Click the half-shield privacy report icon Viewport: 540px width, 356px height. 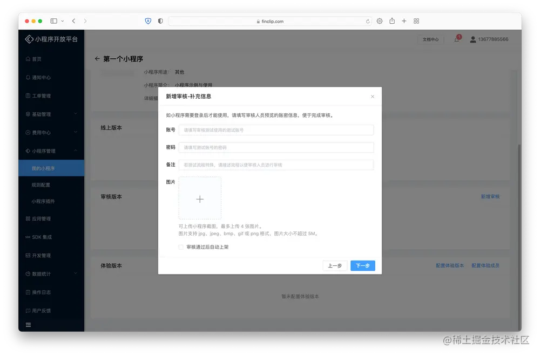pos(160,21)
